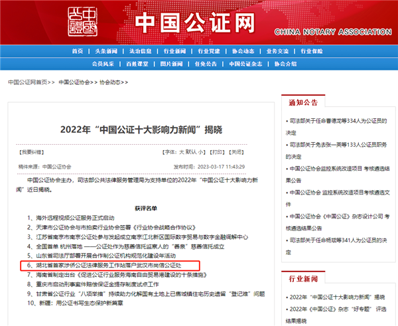The height and width of the screenshot is (326, 398).
Task: Click breadcrumb 协会动态
Action: [109, 82]
